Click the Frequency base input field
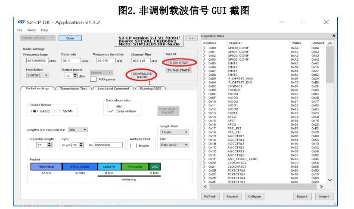The width and height of the screenshot is (354, 209). (x=37, y=61)
